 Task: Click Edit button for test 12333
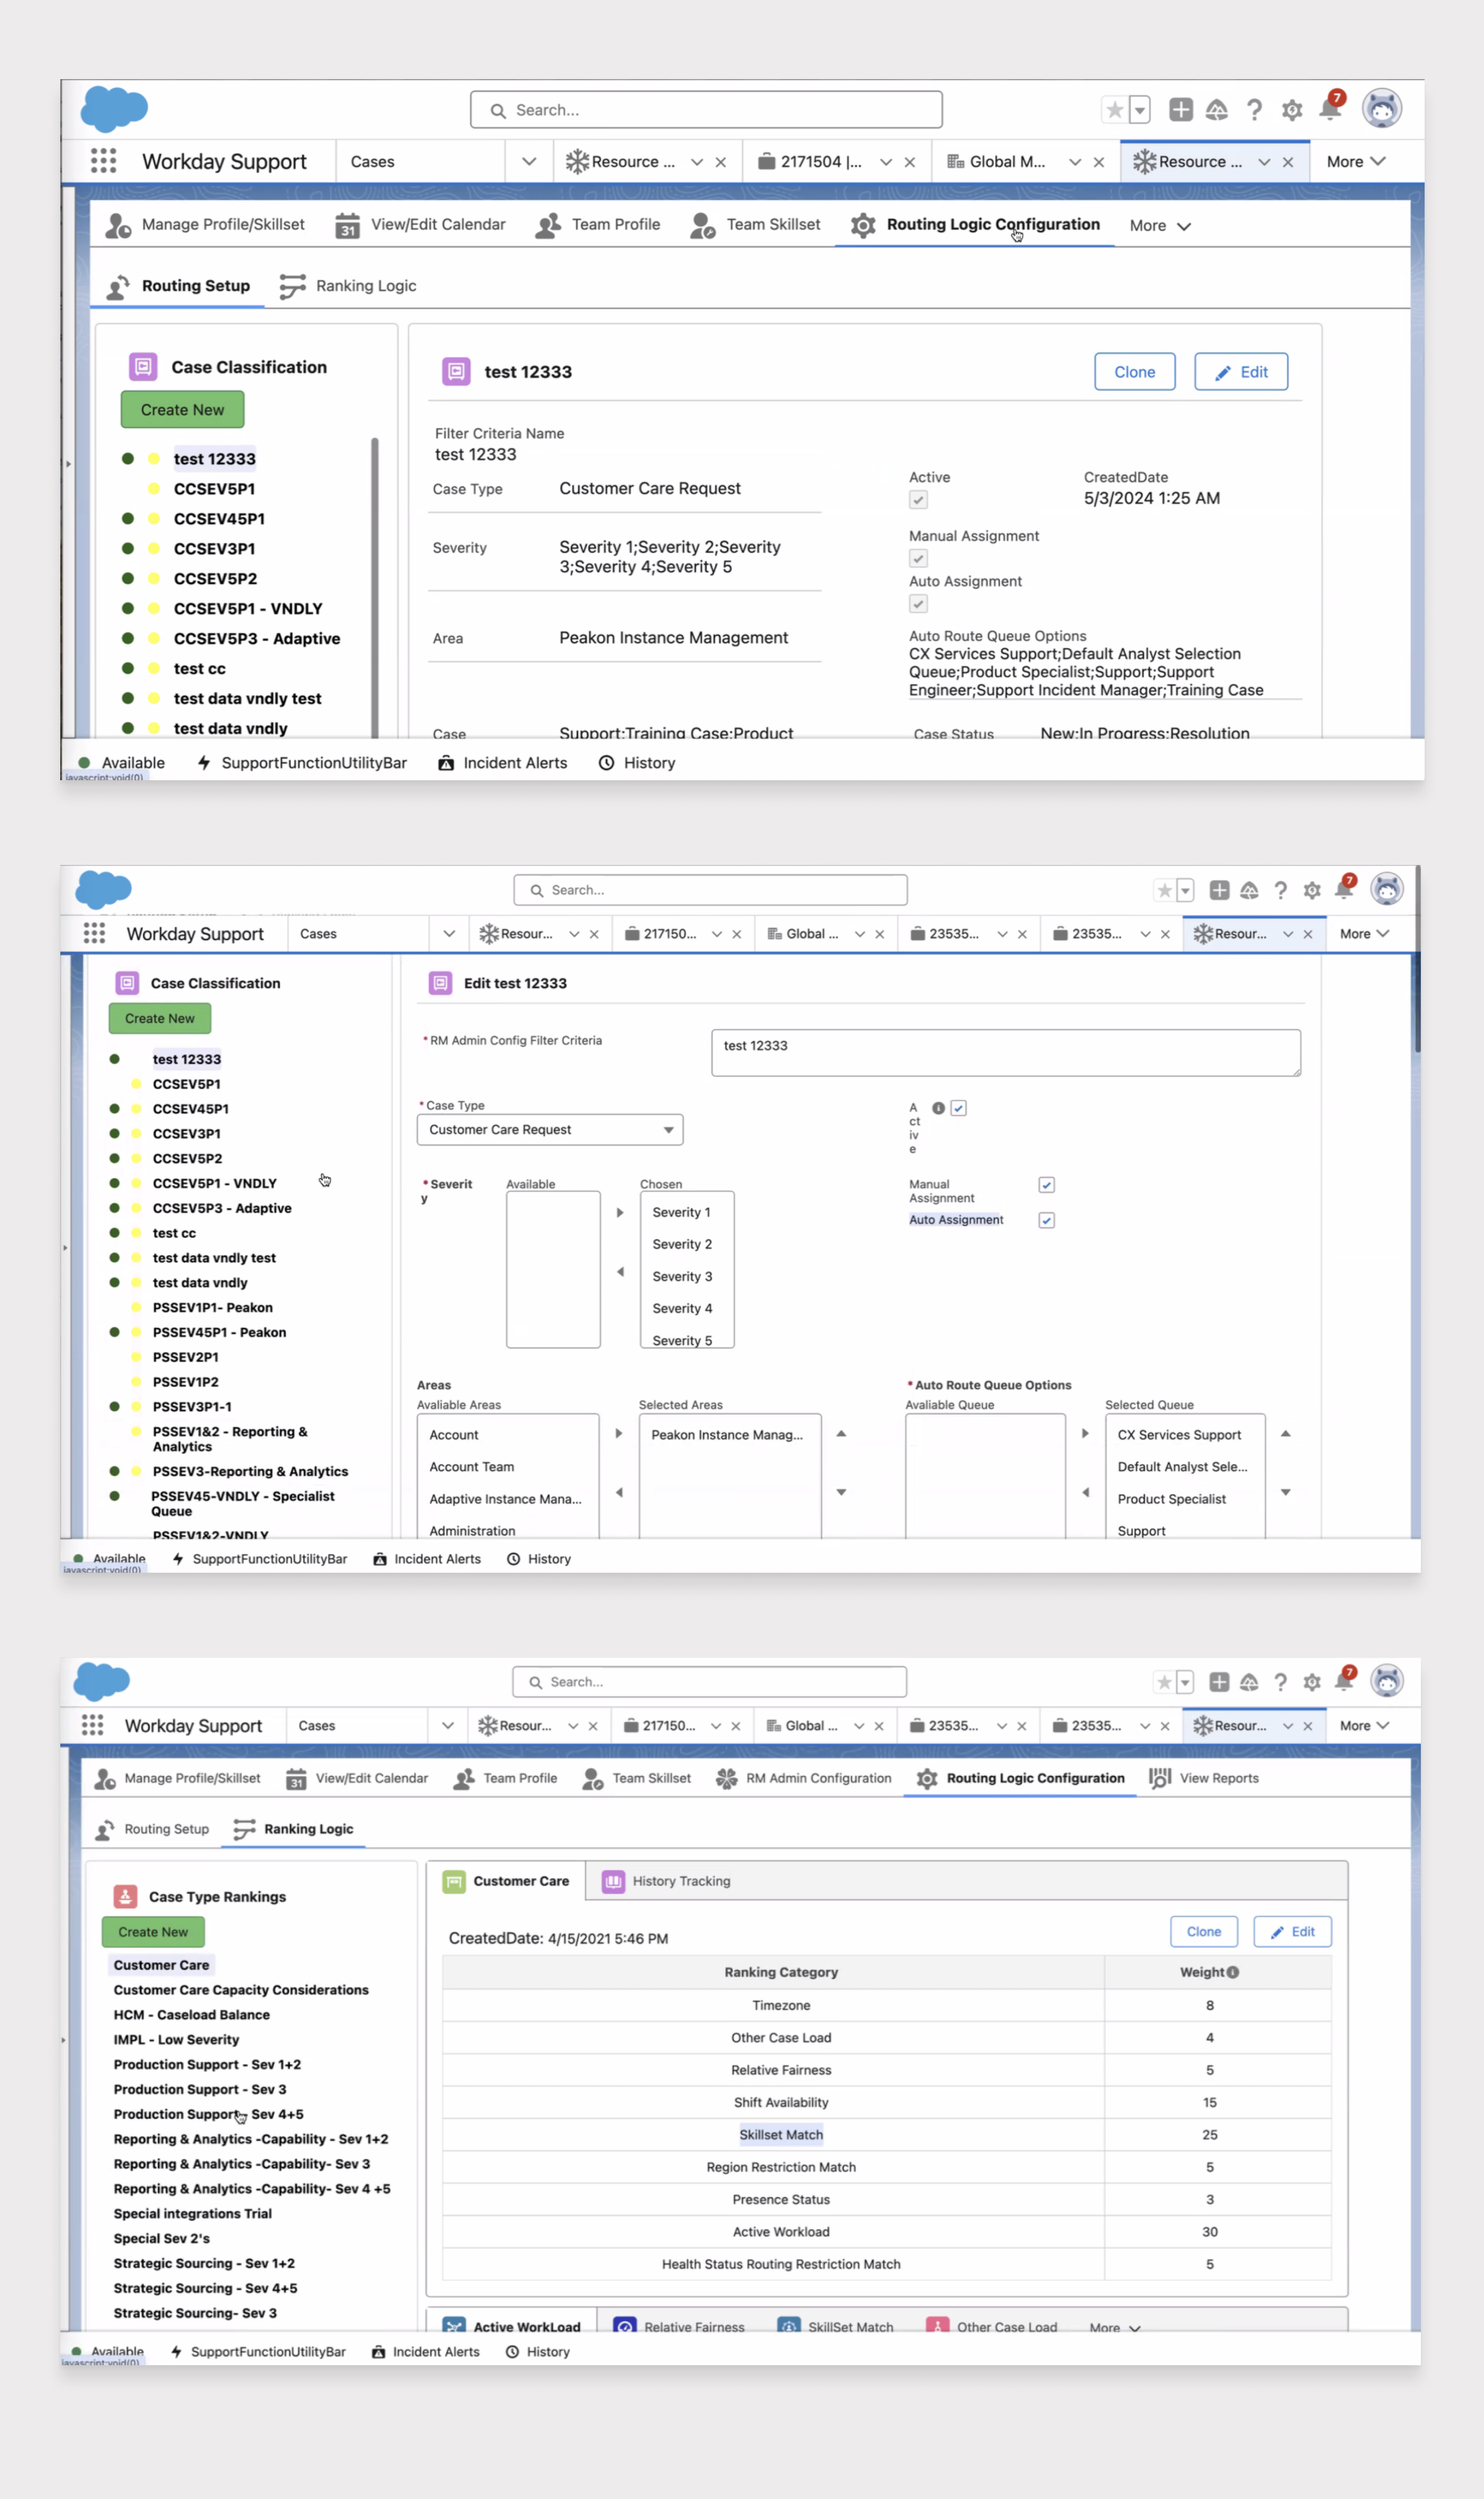pyautogui.click(x=1240, y=372)
